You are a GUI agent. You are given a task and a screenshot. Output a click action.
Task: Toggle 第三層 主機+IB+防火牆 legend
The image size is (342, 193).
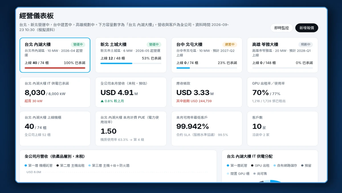[109, 165]
